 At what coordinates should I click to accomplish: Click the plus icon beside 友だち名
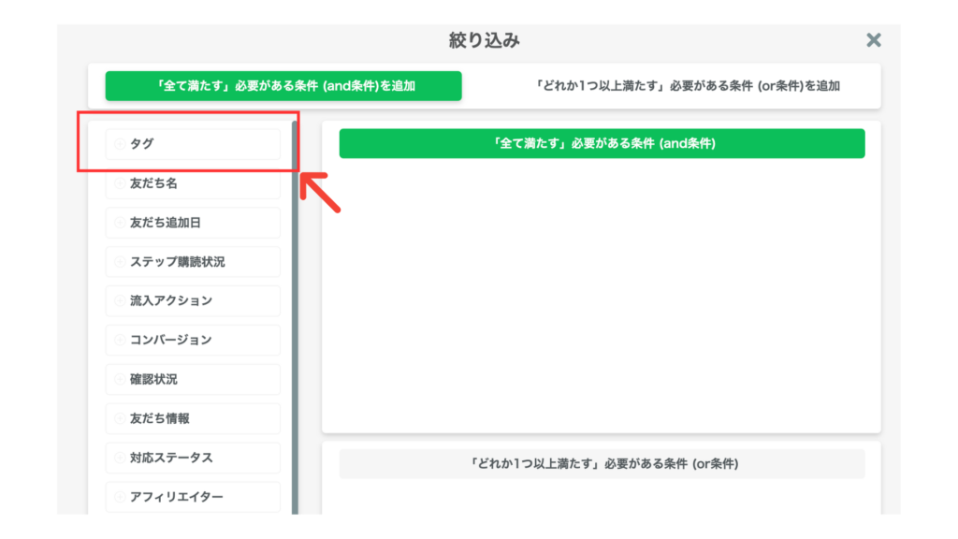tap(120, 183)
